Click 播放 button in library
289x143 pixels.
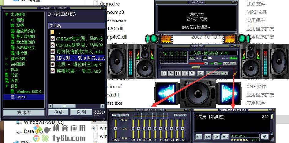[x=58, y=112]
